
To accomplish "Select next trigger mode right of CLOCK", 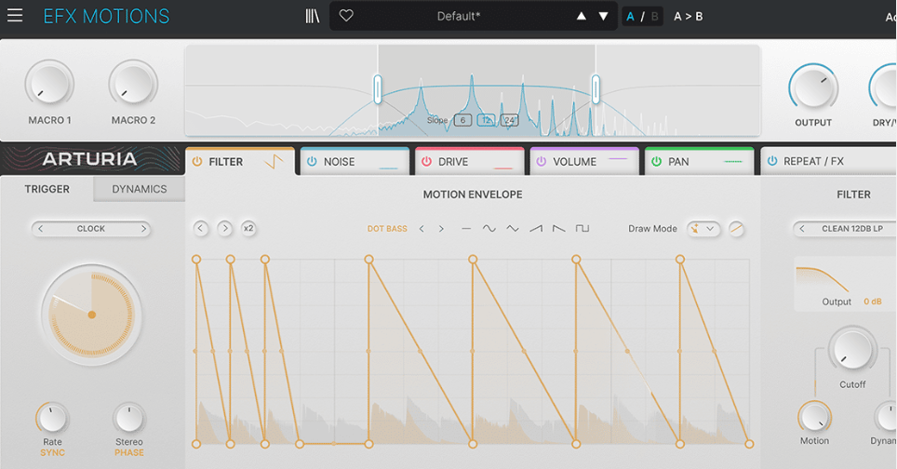I will pyautogui.click(x=143, y=229).
